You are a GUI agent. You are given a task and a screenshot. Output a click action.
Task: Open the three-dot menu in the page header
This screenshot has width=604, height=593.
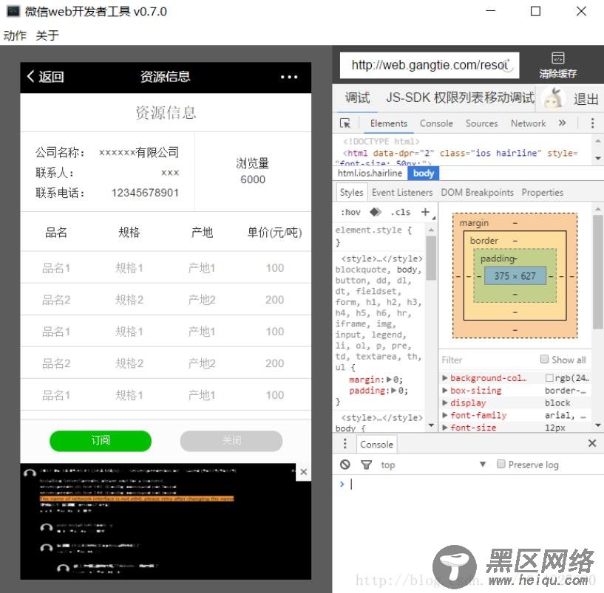(289, 77)
